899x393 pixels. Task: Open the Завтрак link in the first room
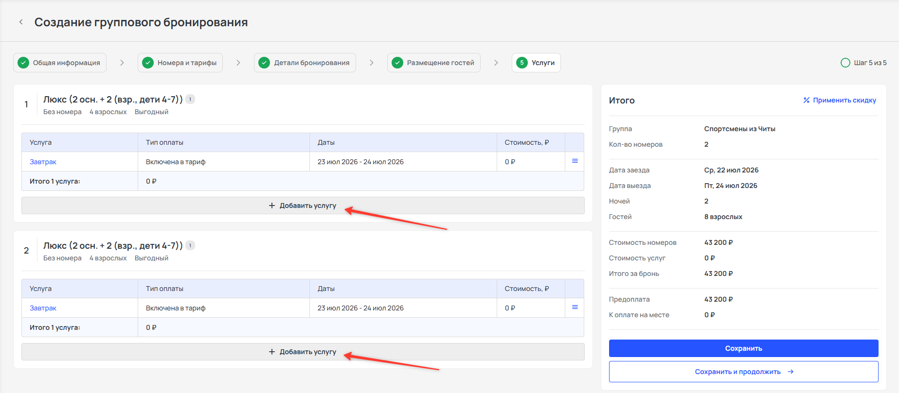[43, 162]
